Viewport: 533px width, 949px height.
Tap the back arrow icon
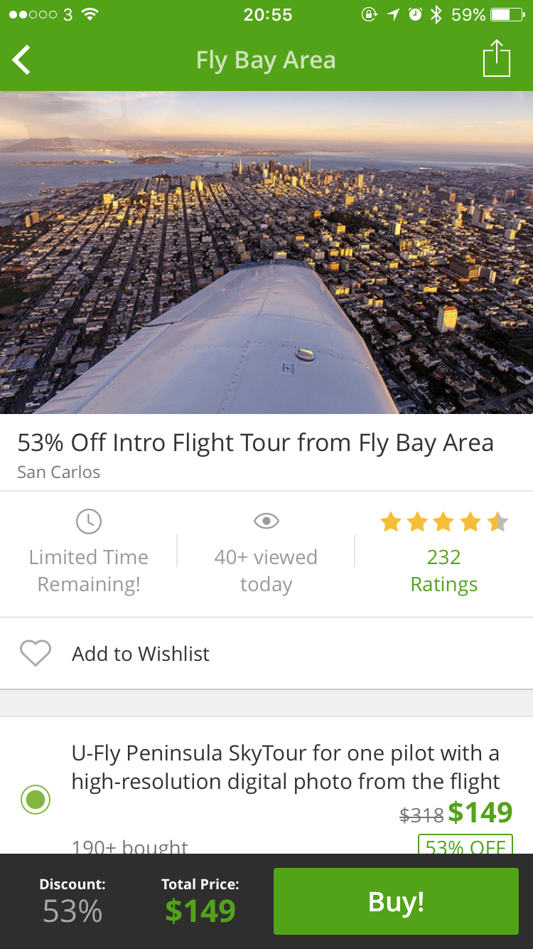(x=22, y=60)
